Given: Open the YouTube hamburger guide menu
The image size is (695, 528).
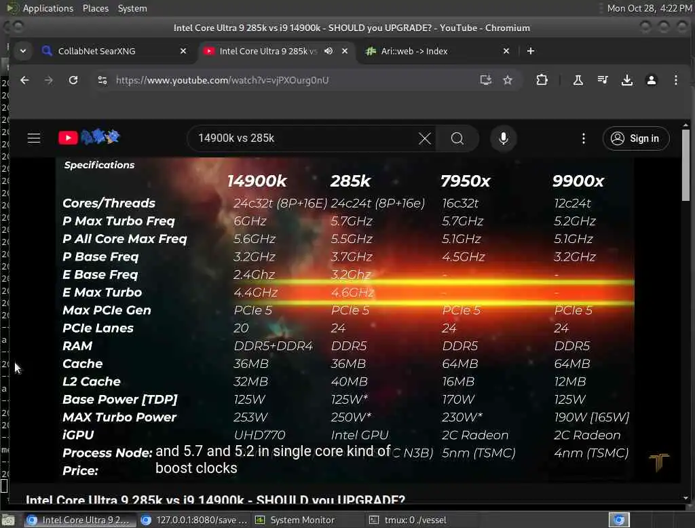Looking at the screenshot, I should click(x=34, y=138).
